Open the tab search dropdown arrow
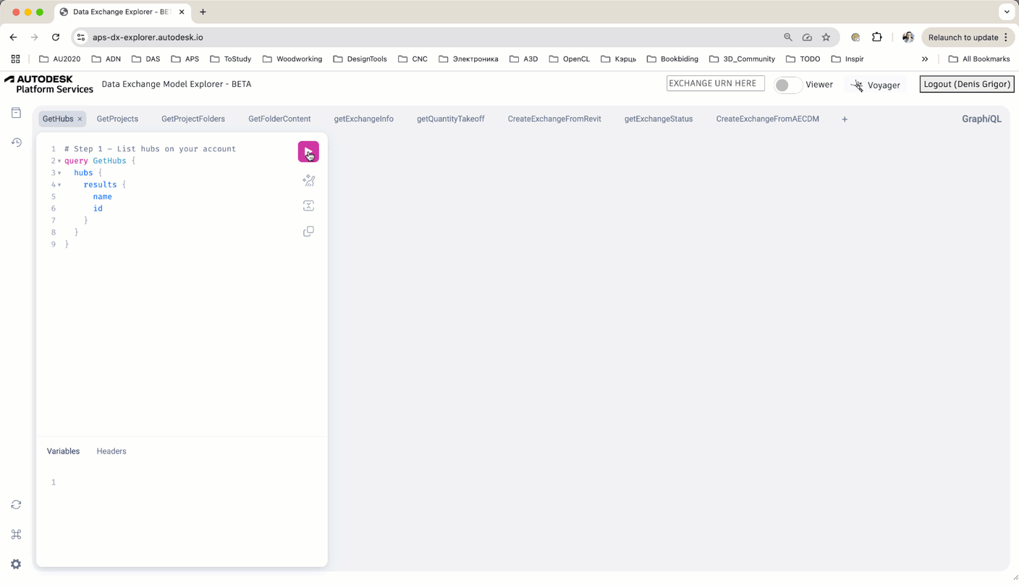Image resolution: width=1019 pixels, height=586 pixels. pos(1007,12)
